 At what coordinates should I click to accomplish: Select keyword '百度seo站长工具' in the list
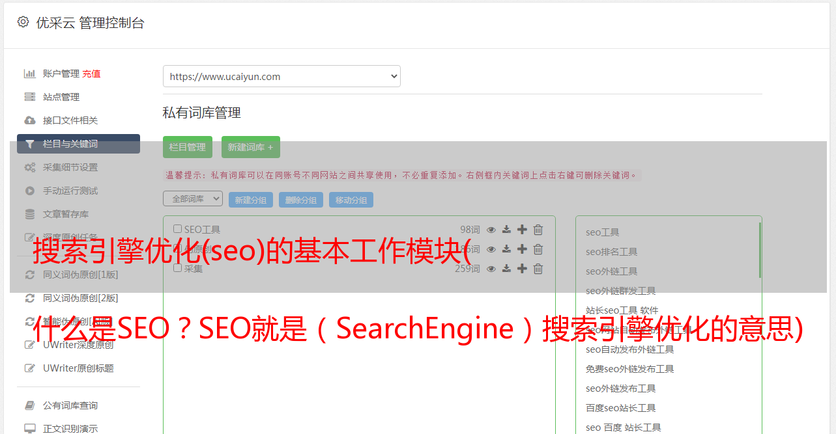tap(621, 408)
